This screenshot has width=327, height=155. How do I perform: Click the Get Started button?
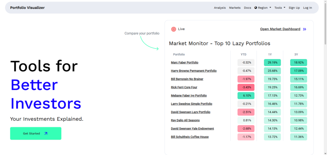(36, 133)
